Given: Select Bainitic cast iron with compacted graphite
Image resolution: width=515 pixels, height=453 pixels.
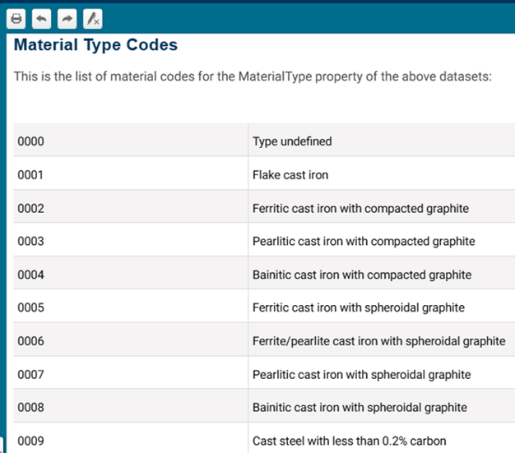Looking at the screenshot, I should [362, 275].
